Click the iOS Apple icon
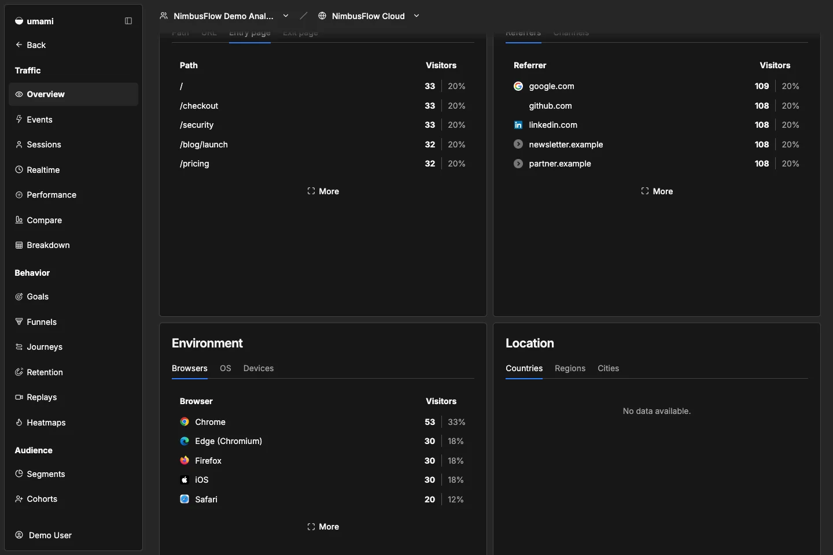The image size is (833, 555). (x=185, y=480)
